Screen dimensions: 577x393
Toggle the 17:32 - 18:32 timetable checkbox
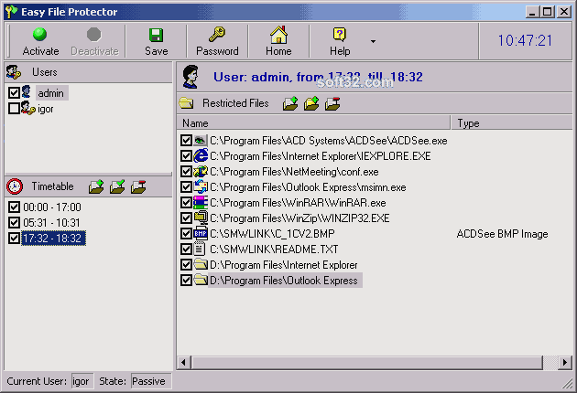pos(14,238)
